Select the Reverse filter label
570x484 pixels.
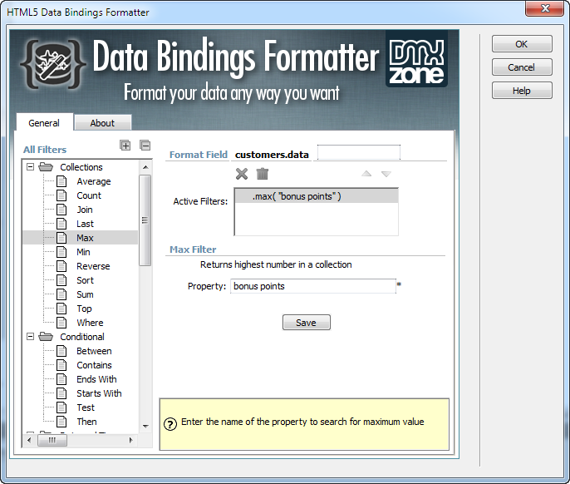click(x=93, y=266)
